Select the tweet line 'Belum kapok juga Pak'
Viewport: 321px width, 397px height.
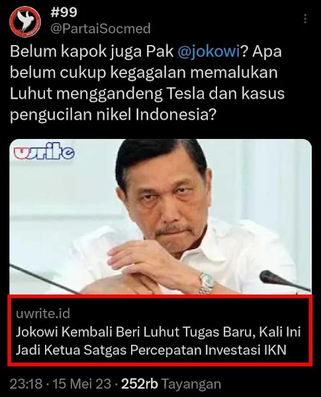pos(92,52)
